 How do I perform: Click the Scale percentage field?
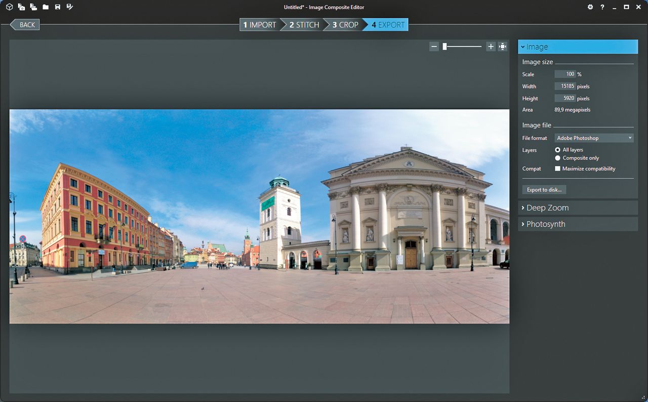565,74
